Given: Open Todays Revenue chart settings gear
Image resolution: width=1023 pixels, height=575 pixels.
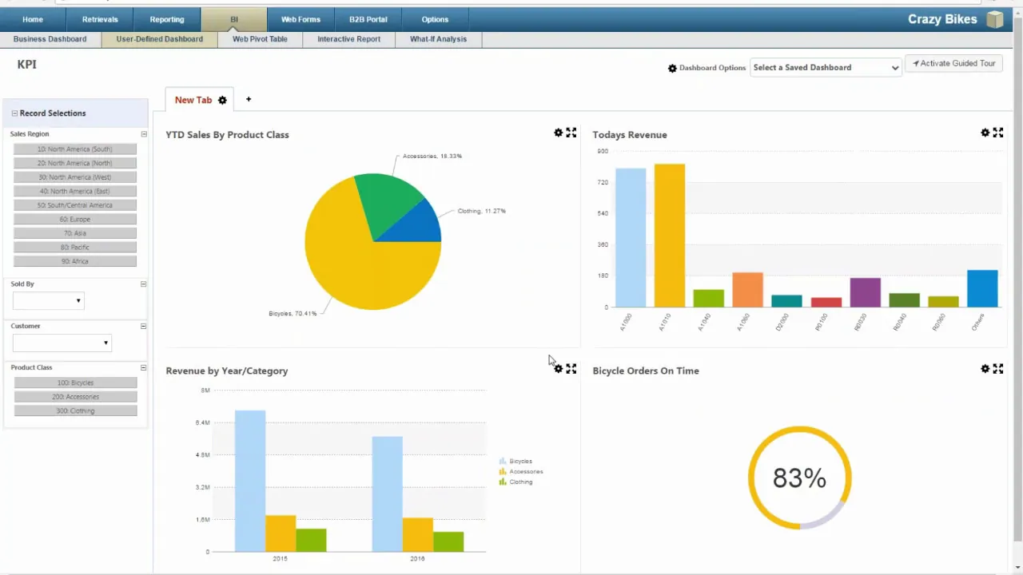Looking at the screenshot, I should 985,133.
